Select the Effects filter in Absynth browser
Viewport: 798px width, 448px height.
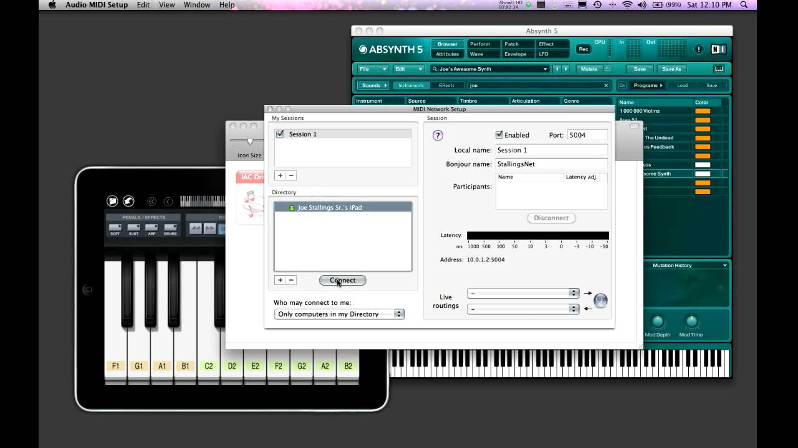(x=447, y=85)
